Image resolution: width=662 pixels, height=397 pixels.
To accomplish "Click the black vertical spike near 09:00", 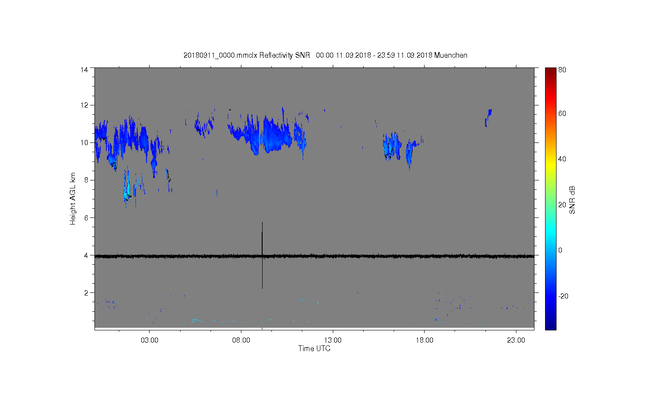I will coord(262,255).
